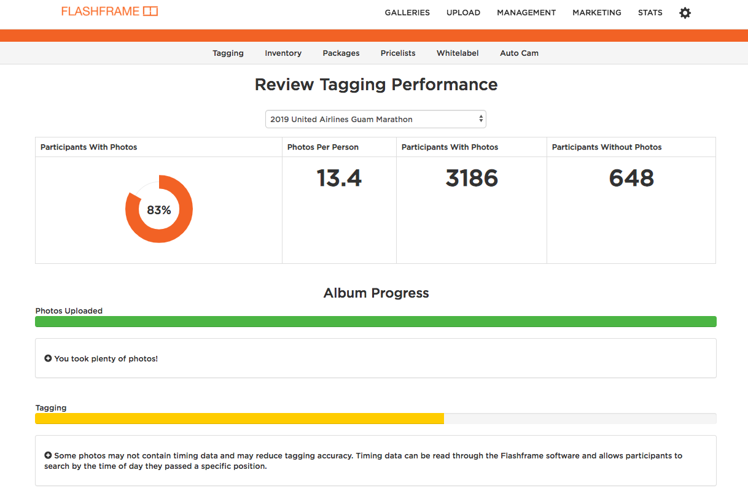Open the Packages tab
The width and height of the screenshot is (748, 494).
coord(341,53)
